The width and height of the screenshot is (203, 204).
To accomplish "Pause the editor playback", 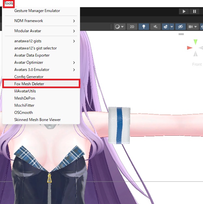I will click(195, 11).
